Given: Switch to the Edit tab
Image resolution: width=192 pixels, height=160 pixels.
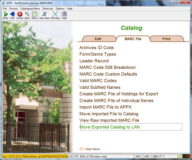Looking at the screenshot, I should (98, 39).
